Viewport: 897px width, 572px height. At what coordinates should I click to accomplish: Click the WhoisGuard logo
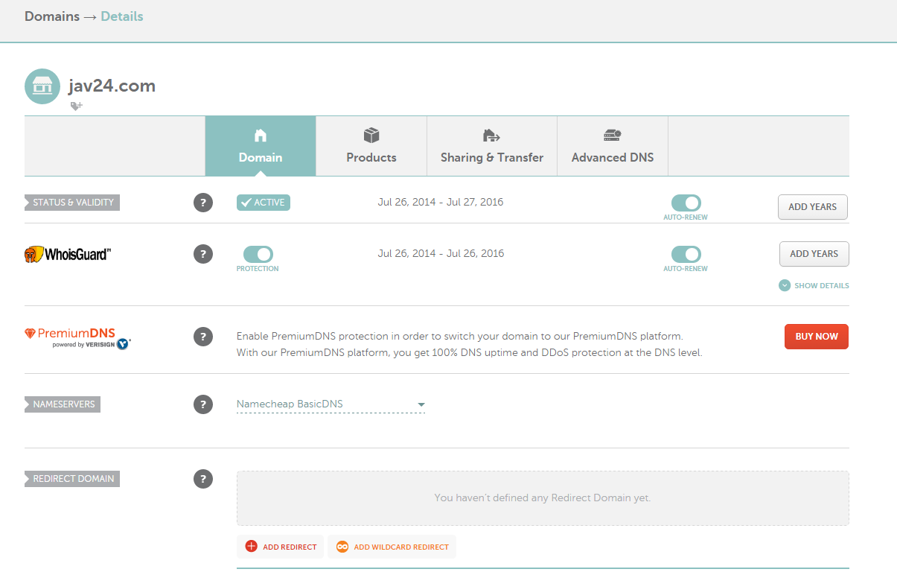pyautogui.click(x=68, y=254)
